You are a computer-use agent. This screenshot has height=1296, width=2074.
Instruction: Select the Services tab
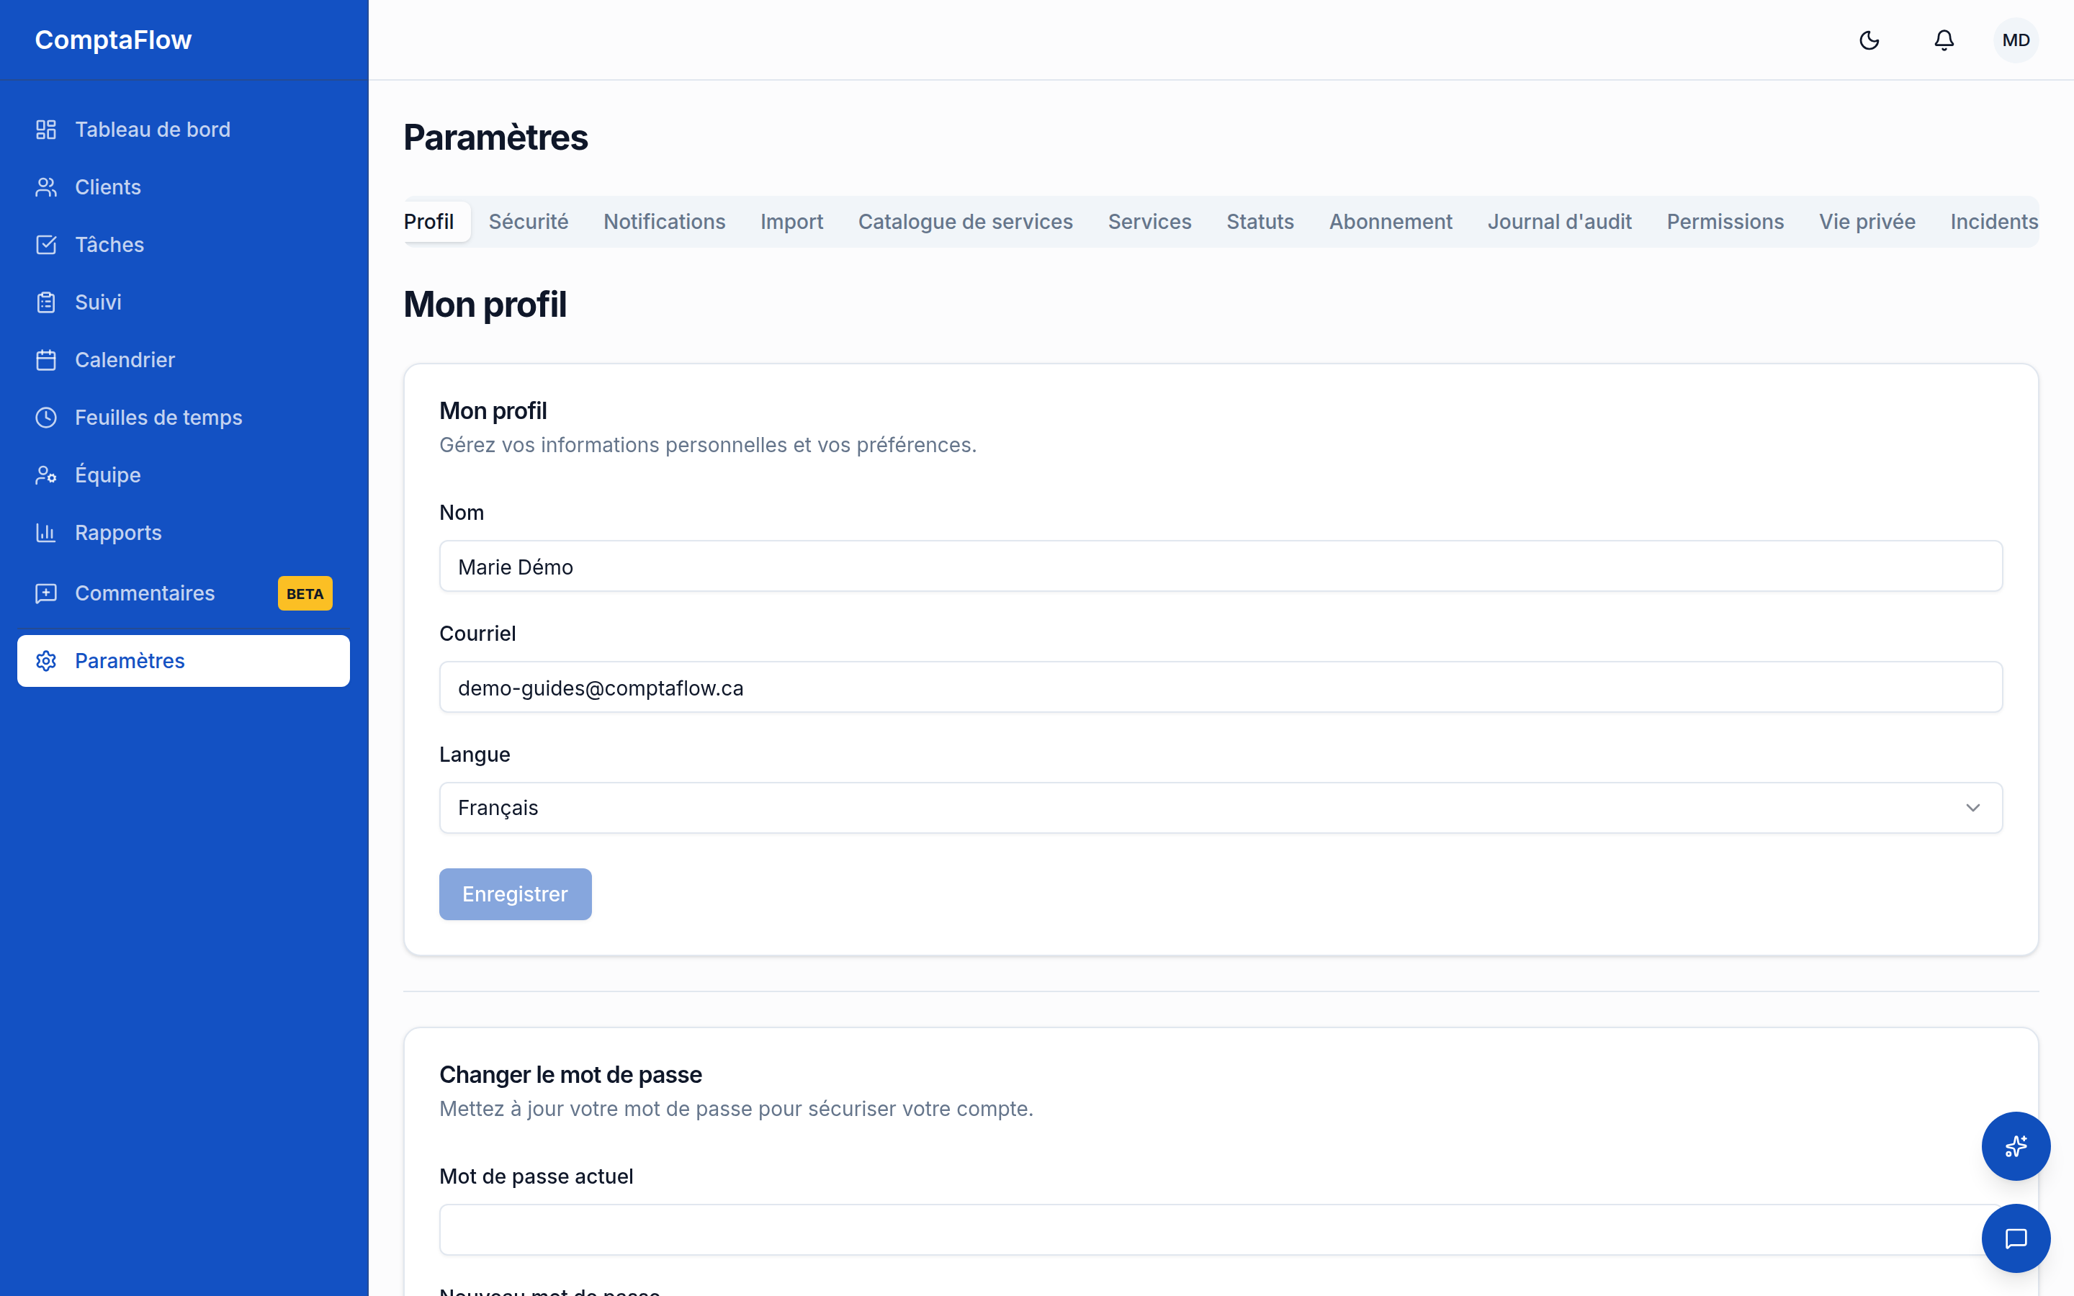click(1149, 222)
